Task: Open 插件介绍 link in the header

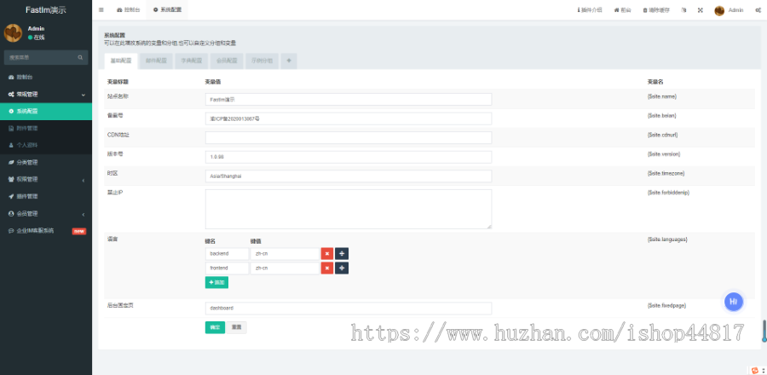Action: 590,9
